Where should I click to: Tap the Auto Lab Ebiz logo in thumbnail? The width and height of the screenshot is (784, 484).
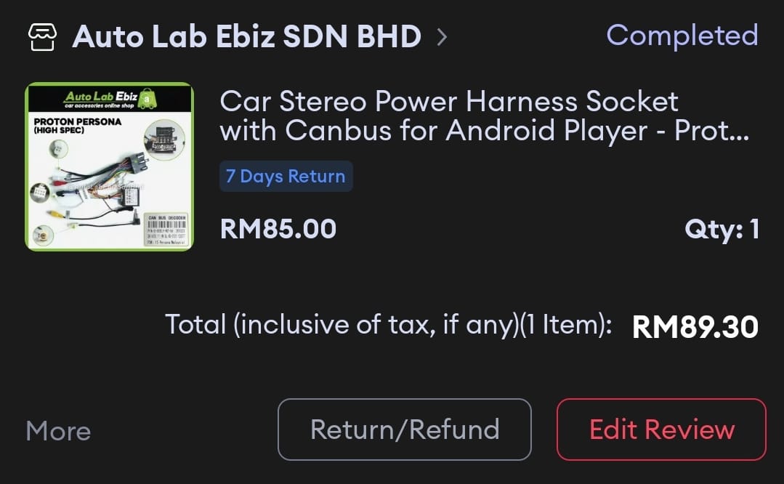pyautogui.click(x=100, y=99)
